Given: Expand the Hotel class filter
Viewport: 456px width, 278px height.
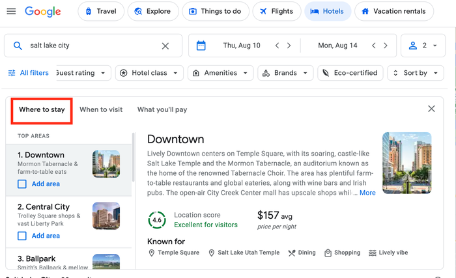Looking at the screenshot, I should 149,73.
